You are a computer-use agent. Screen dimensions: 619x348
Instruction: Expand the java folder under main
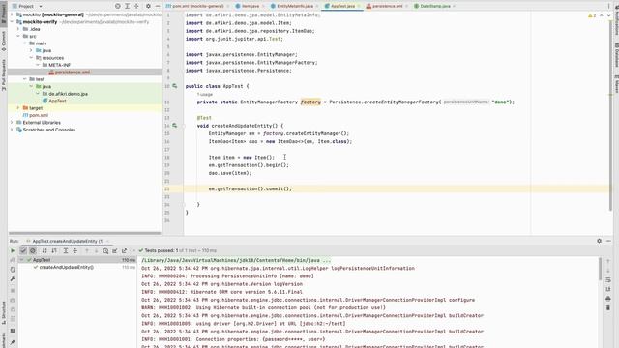[x=31, y=50]
